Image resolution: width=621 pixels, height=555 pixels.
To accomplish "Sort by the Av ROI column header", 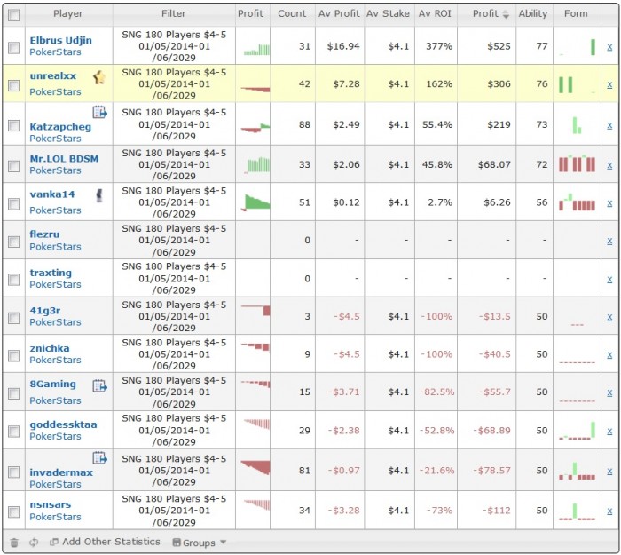I will coord(435,13).
